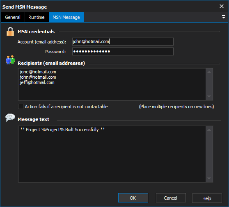This screenshot has height=207, width=229.
Task: Click the Cancel button
Action: point(171,198)
